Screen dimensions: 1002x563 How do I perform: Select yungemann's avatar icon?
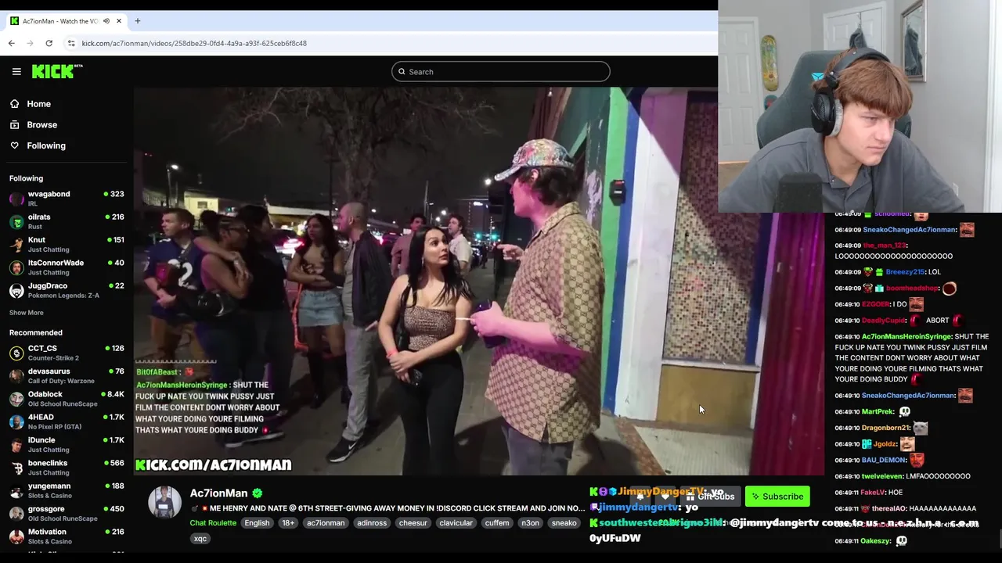(16, 490)
